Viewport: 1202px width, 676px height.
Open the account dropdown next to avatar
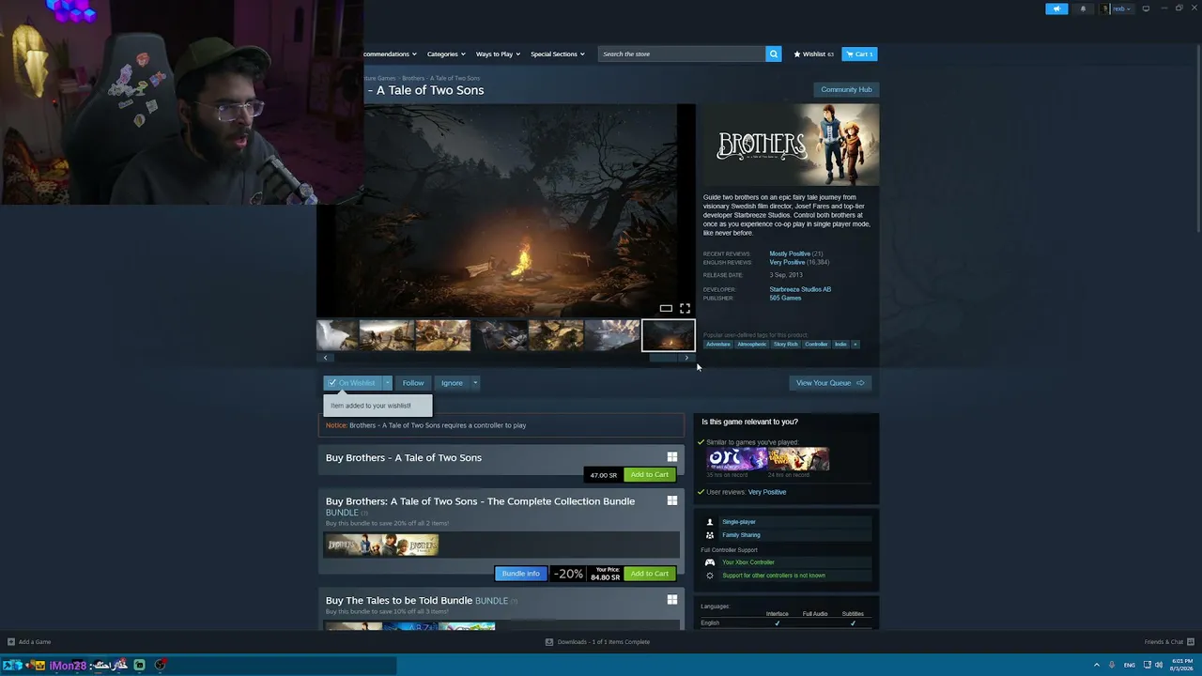coord(1122,8)
